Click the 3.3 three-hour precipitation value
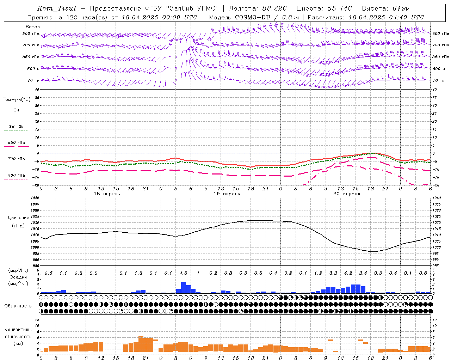This screenshot has width=451, height=361. pyautogui.click(x=333, y=273)
